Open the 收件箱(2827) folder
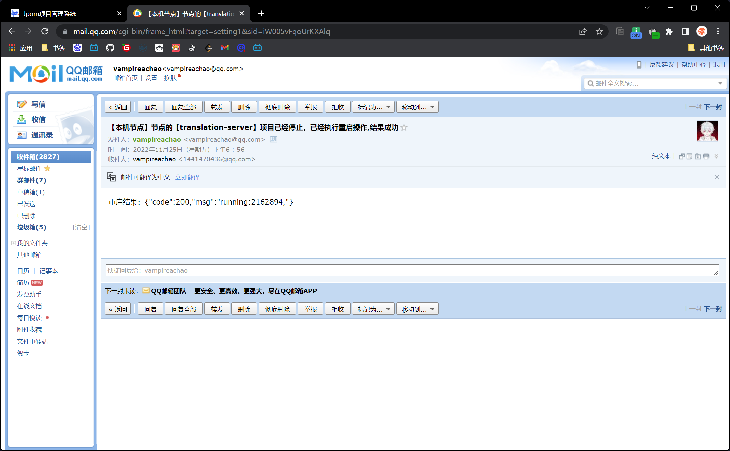The width and height of the screenshot is (730, 451). pyautogui.click(x=38, y=156)
